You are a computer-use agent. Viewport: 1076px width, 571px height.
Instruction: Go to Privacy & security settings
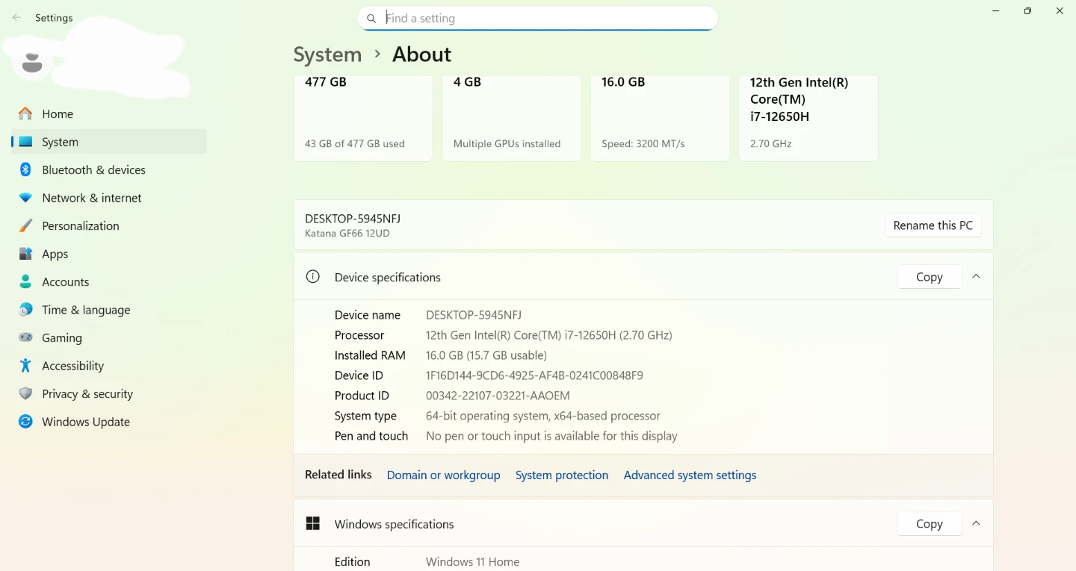pos(109,394)
